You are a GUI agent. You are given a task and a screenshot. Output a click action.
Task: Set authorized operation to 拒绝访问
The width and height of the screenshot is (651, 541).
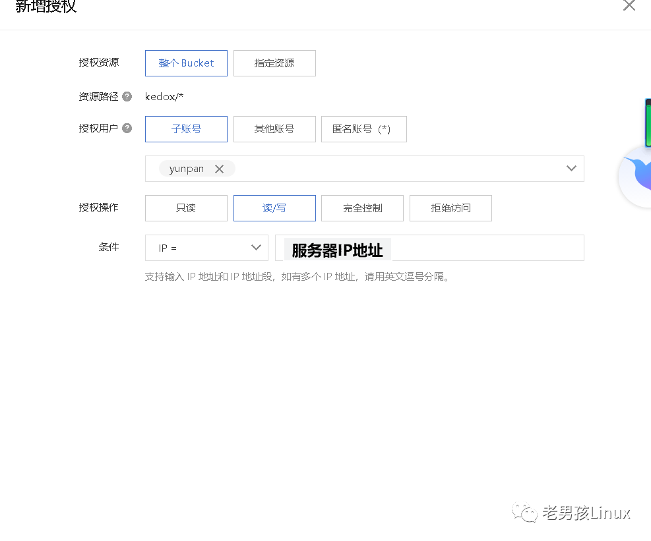coord(450,208)
